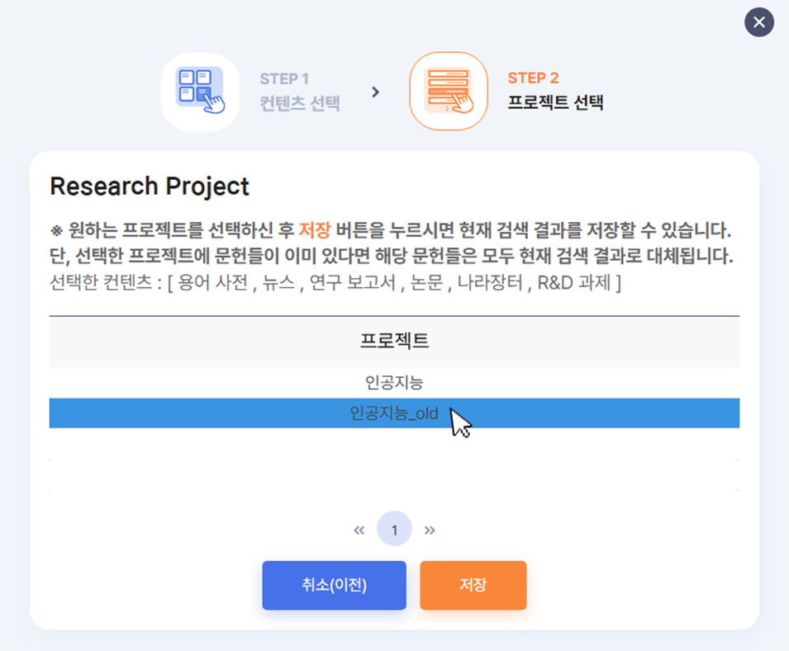Click the empty row below '인공지능_old'
Viewport: 789px width, 651px height.
coord(394,444)
